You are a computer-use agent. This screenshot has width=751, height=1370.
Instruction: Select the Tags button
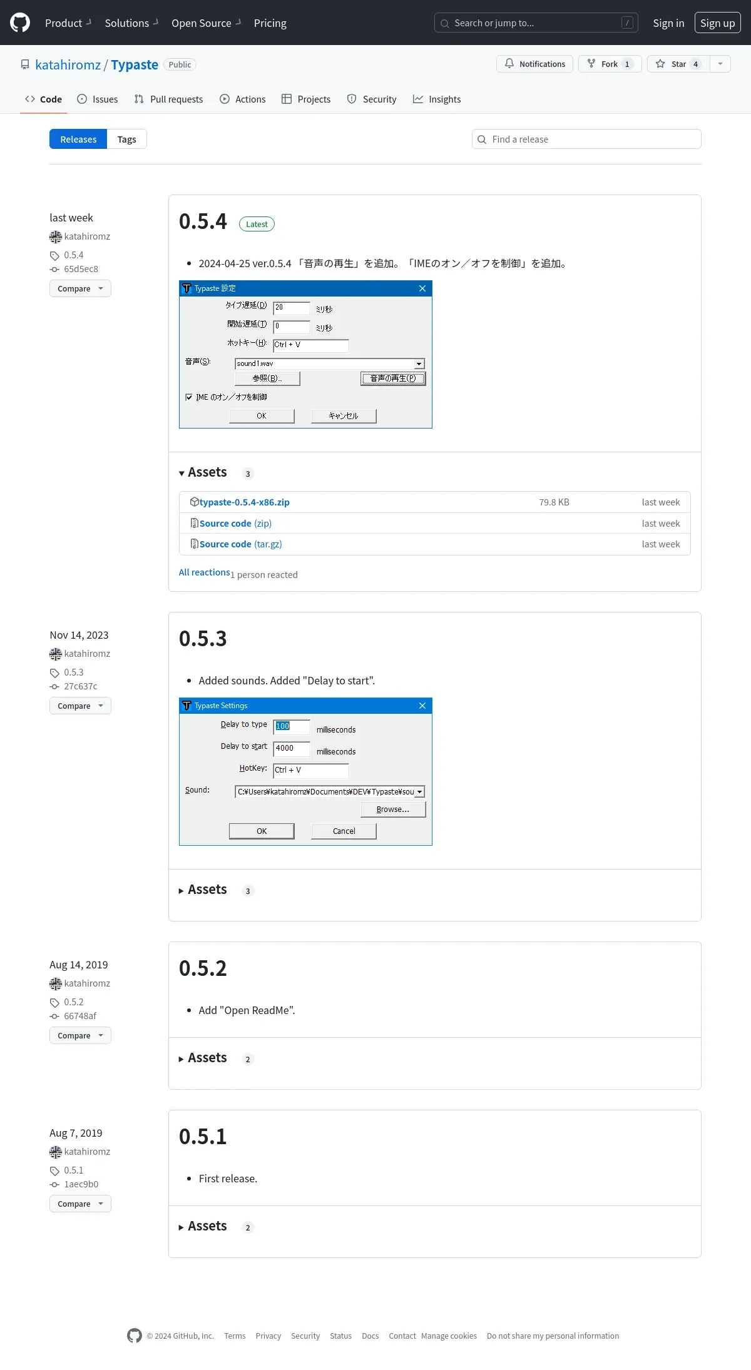click(126, 139)
